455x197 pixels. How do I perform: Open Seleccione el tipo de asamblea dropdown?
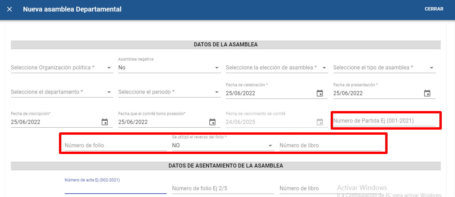[384, 68]
